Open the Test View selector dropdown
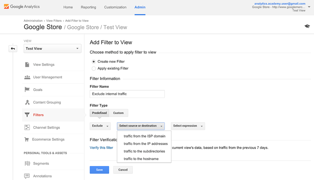 point(53,49)
